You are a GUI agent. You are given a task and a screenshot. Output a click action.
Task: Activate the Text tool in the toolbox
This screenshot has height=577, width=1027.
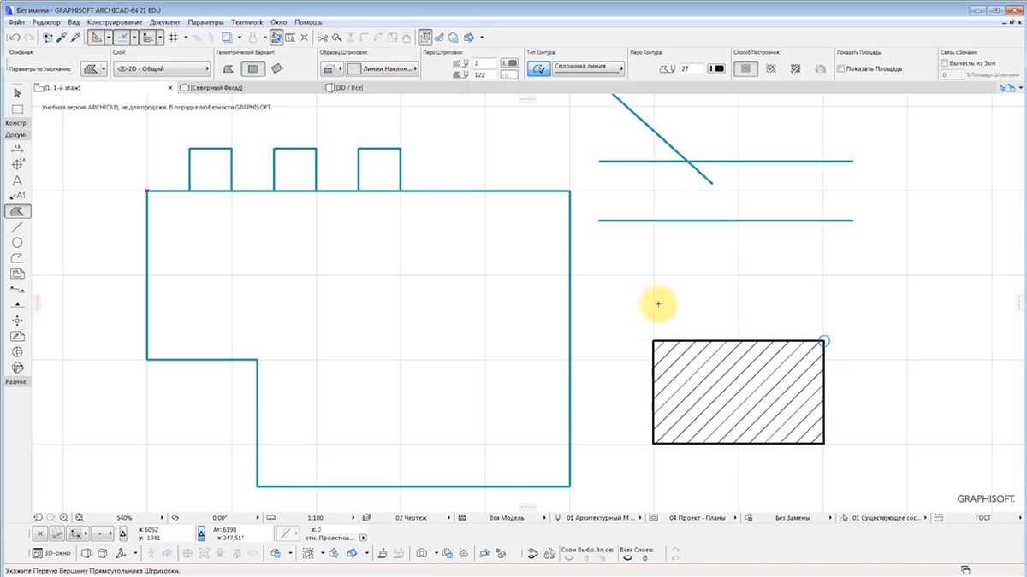tap(17, 180)
